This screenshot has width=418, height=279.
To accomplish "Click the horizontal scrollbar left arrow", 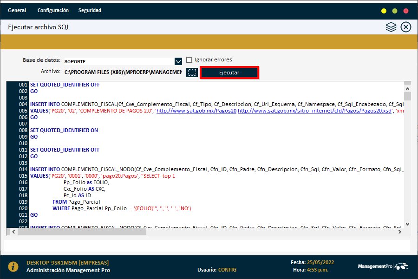I will pos(10,231).
